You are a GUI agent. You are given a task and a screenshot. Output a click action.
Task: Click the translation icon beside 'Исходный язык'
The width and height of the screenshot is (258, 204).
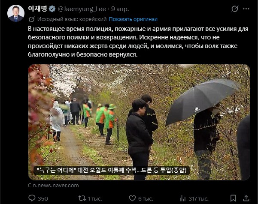[32, 19]
